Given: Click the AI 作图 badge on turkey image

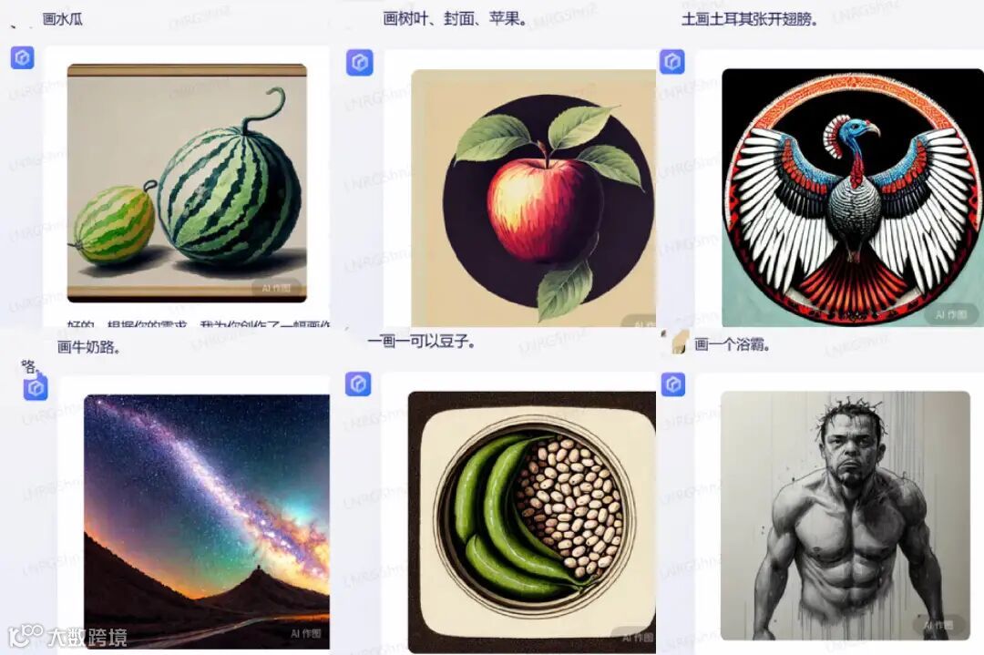Looking at the screenshot, I should (951, 314).
